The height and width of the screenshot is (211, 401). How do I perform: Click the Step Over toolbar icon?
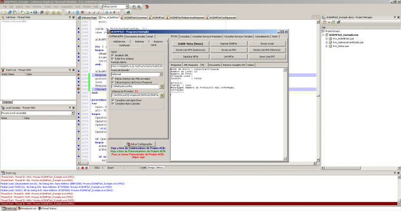click(x=94, y=12)
